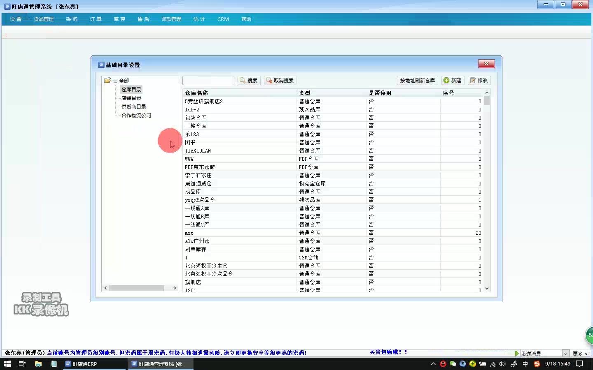Open the 售后 menu
This screenshot has height=370, width=593.
[143, 19]
